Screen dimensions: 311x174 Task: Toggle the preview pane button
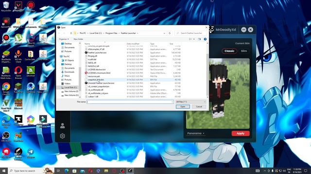(x=199, y=39)
